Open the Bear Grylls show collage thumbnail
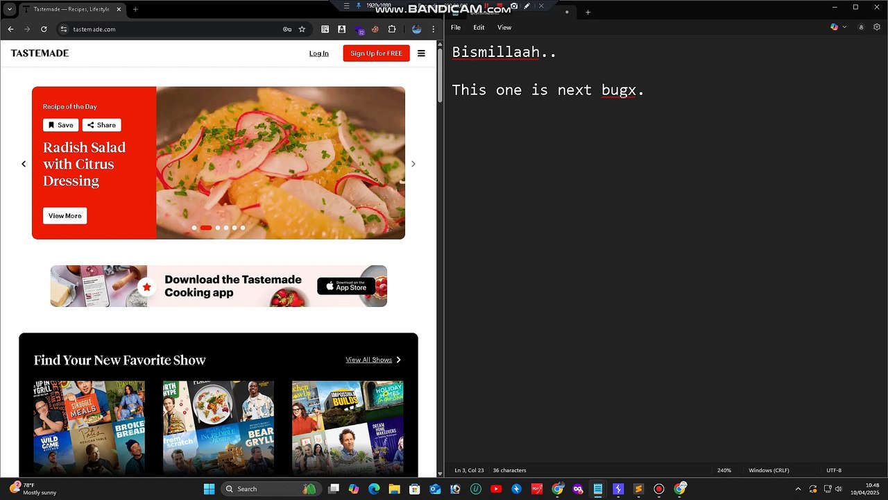The height and width of the screenshot is (500, 888). pyautogui.click(x=219, y=427)
